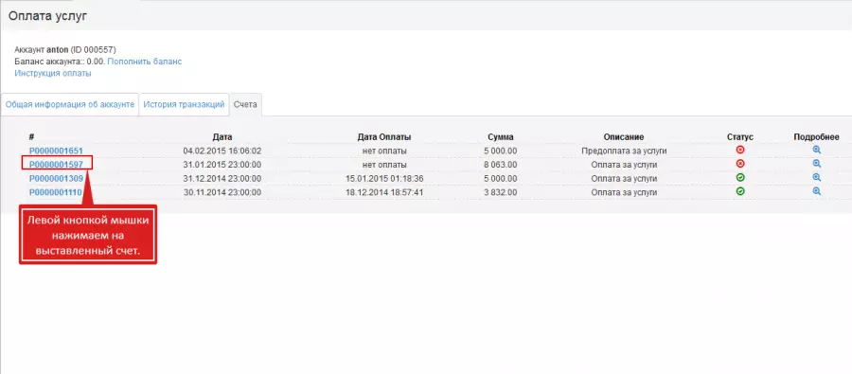Viewport: 852px width, 374px height.
Task: Click date 04.02.2015 16:06:02
Action: [x=222, y=151]
